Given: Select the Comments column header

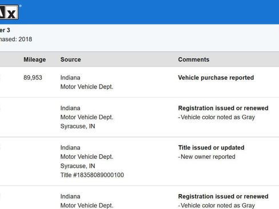Looking at the screenshot, I should [x=194, y=59].
